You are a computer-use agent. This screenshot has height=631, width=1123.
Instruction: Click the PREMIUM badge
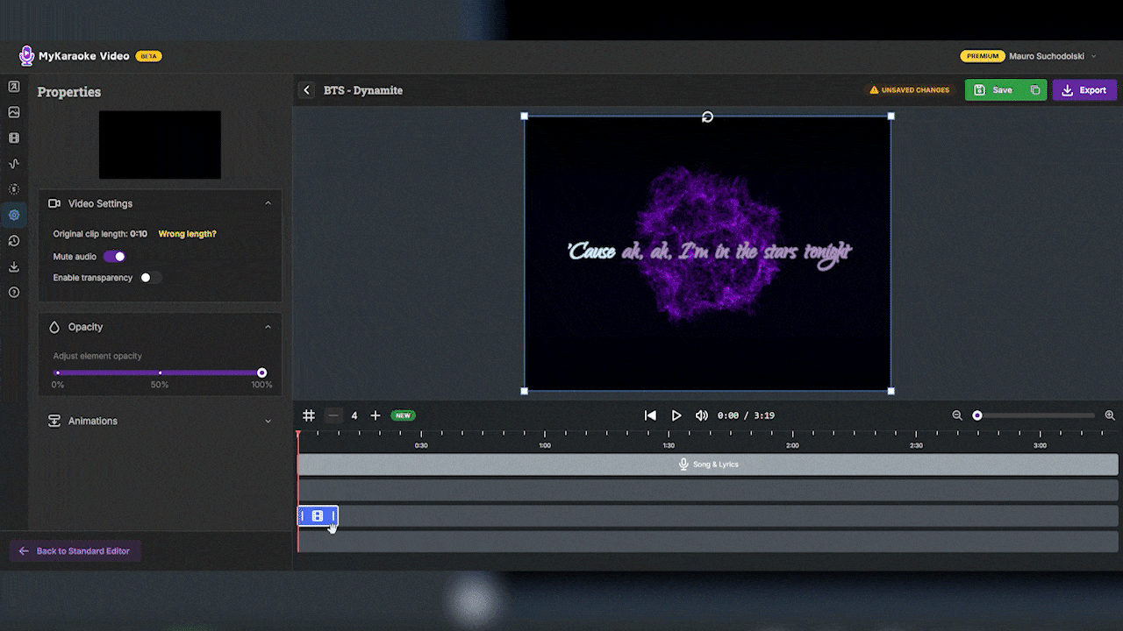point(983,56)
